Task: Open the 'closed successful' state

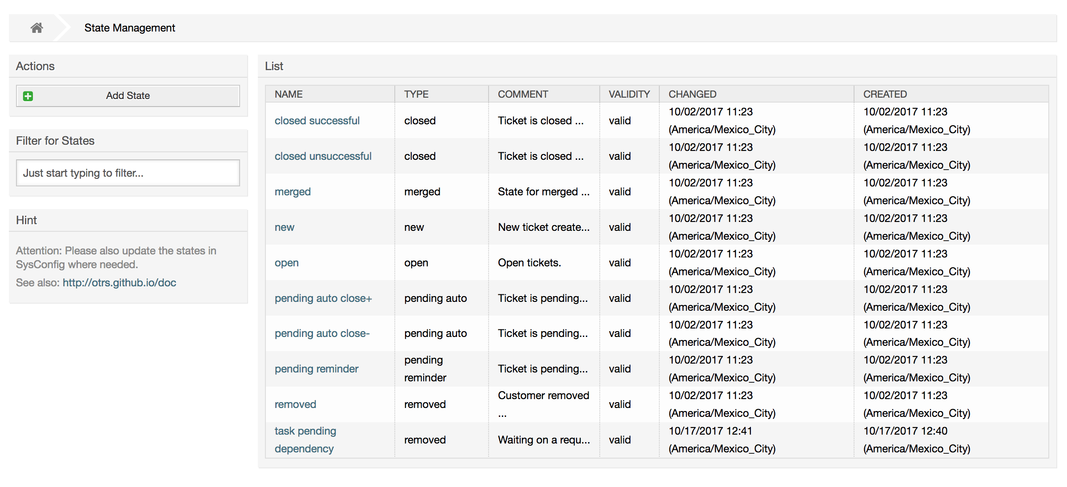Action: pyautogui.click(x=317, y=121)
